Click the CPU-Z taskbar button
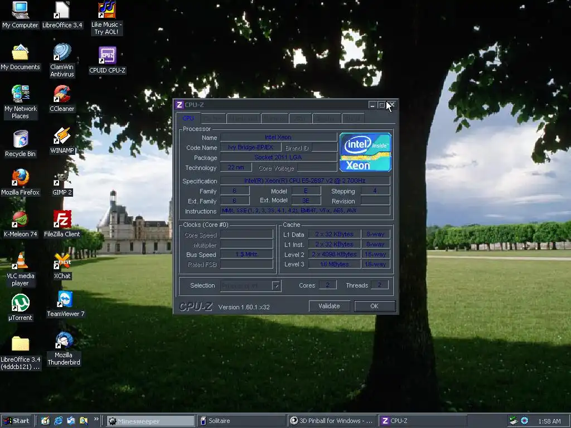This screenshot has width=571, height=428. point(423,421)
